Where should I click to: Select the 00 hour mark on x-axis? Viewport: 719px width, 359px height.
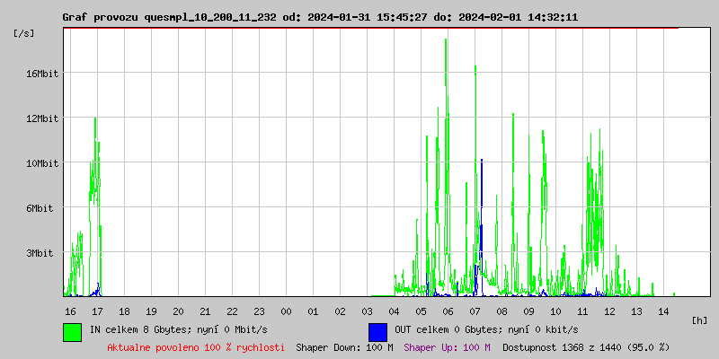click(286, 311)
